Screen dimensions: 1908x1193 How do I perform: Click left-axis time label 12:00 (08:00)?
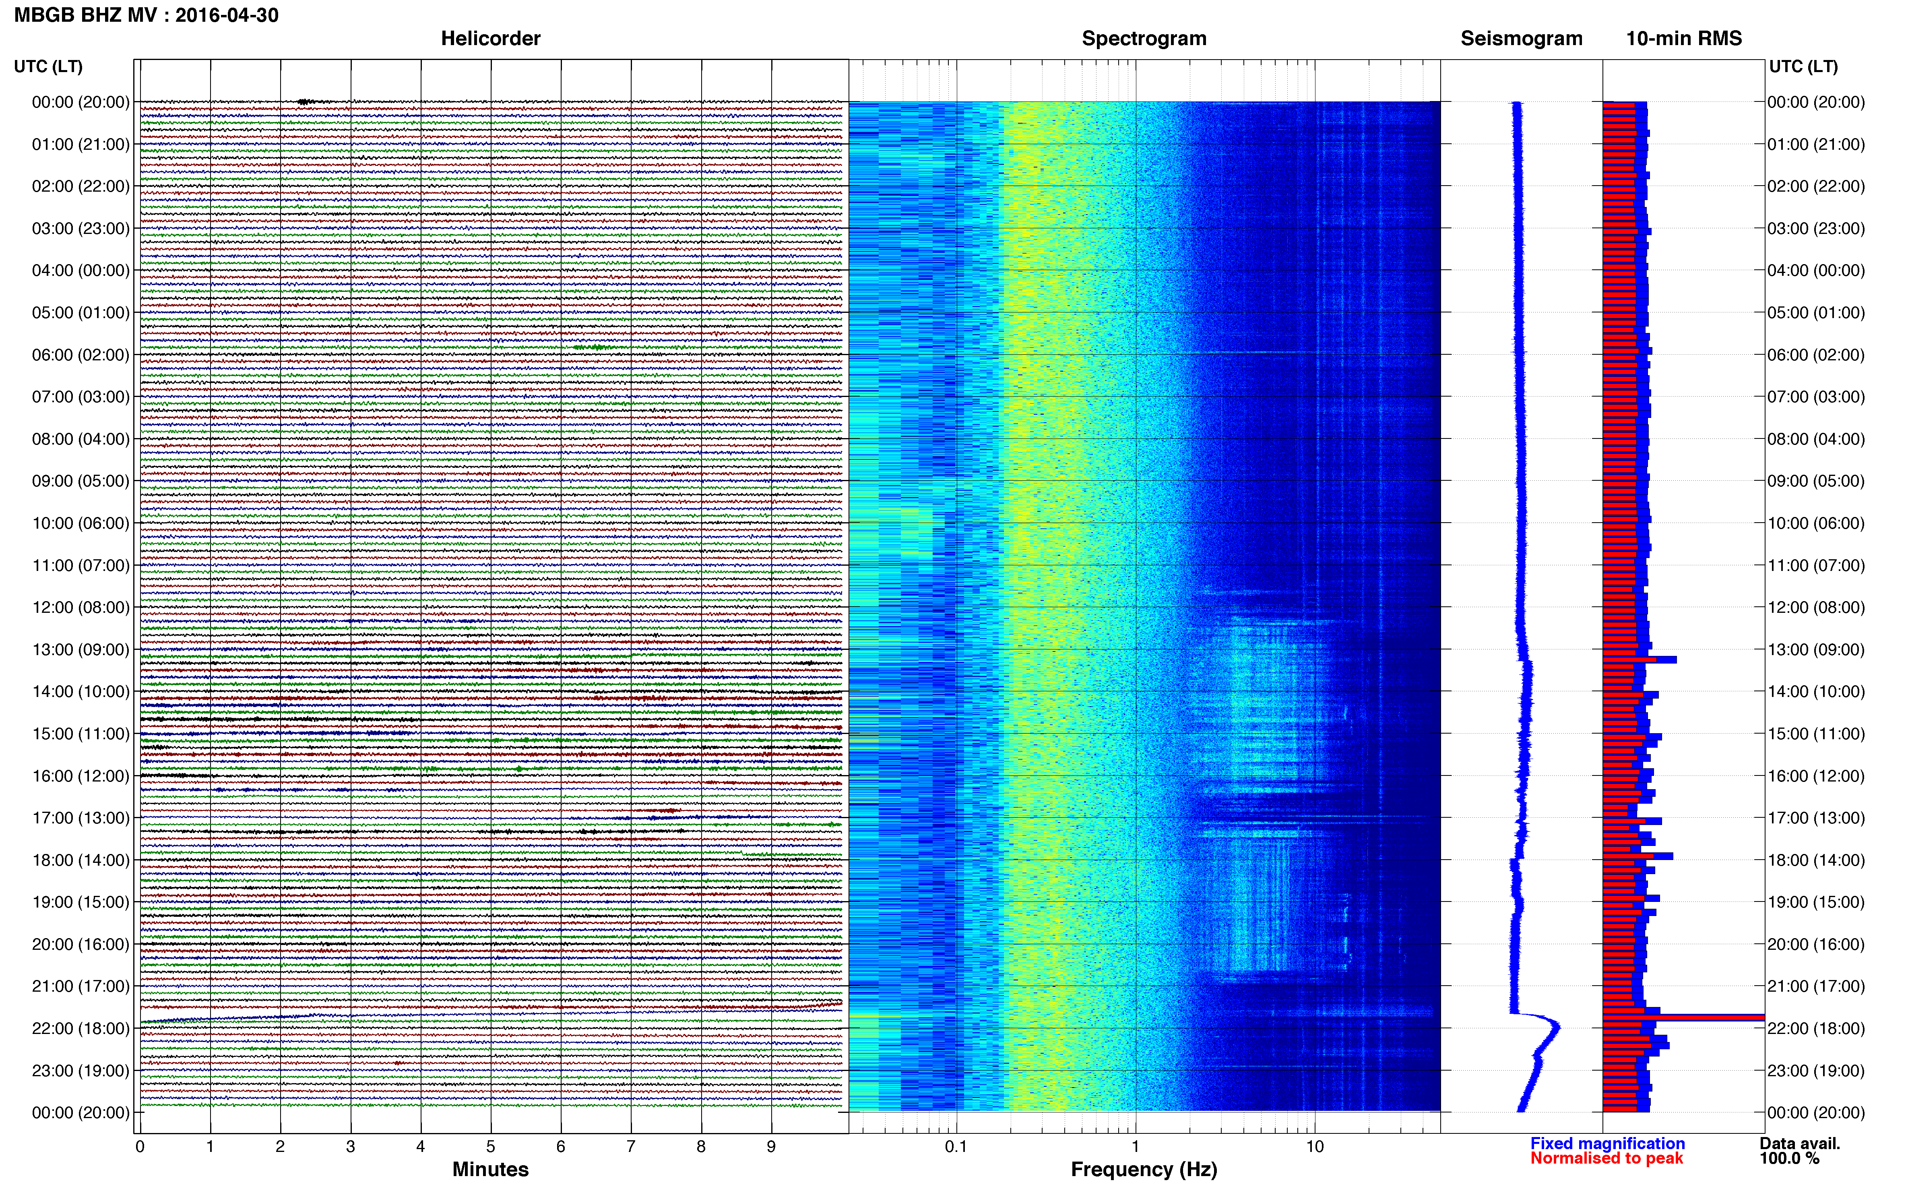pyautogui.click(x=81, y=608)
